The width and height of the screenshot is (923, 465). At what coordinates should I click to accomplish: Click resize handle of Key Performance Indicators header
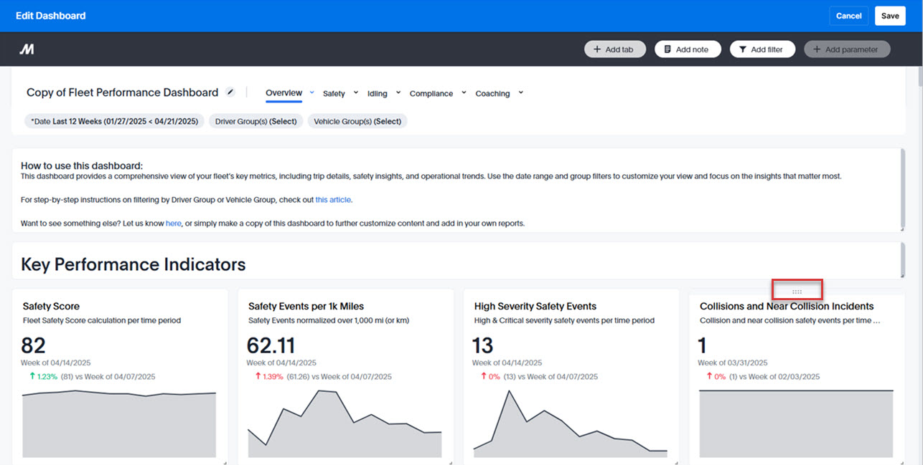901,275
